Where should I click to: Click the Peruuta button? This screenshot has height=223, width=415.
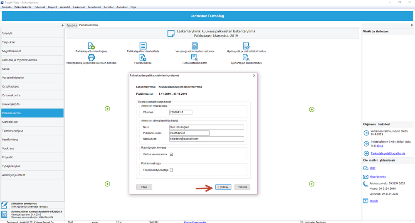click(x=242, y=187)
